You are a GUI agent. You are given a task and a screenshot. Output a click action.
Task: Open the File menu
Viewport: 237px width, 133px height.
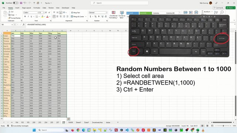pos(4,8)
